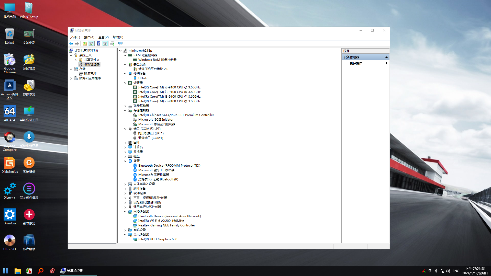
Task: Select 打印机端口 (LPT1)
Action: click(x=151, y=133)
